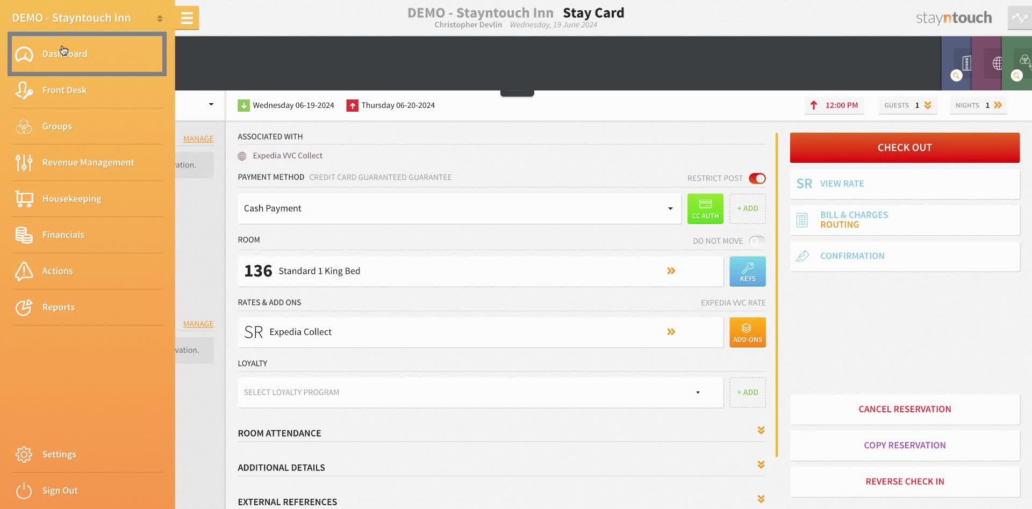This screenshot has height=509, width=1032.
Task: Open the Dashboard menu item
Action: (87, 54)
